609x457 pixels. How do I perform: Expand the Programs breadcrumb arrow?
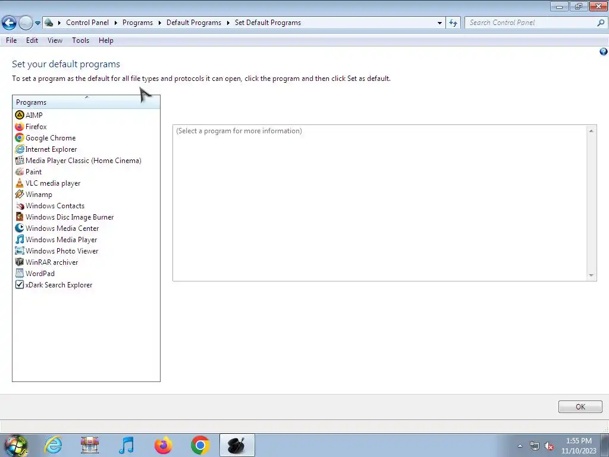point(159,23)
